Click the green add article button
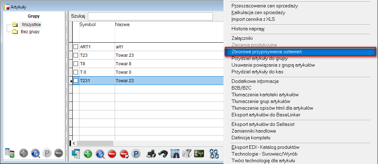378x164 pixels. (x=88, y=154)
